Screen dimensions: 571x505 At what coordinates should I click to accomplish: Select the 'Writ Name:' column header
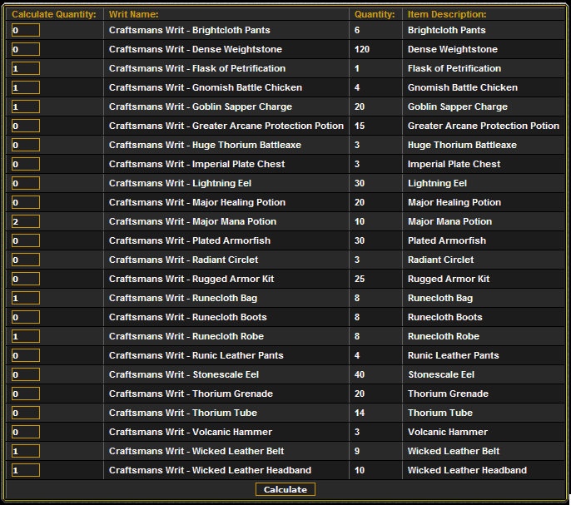pos(134,14)
